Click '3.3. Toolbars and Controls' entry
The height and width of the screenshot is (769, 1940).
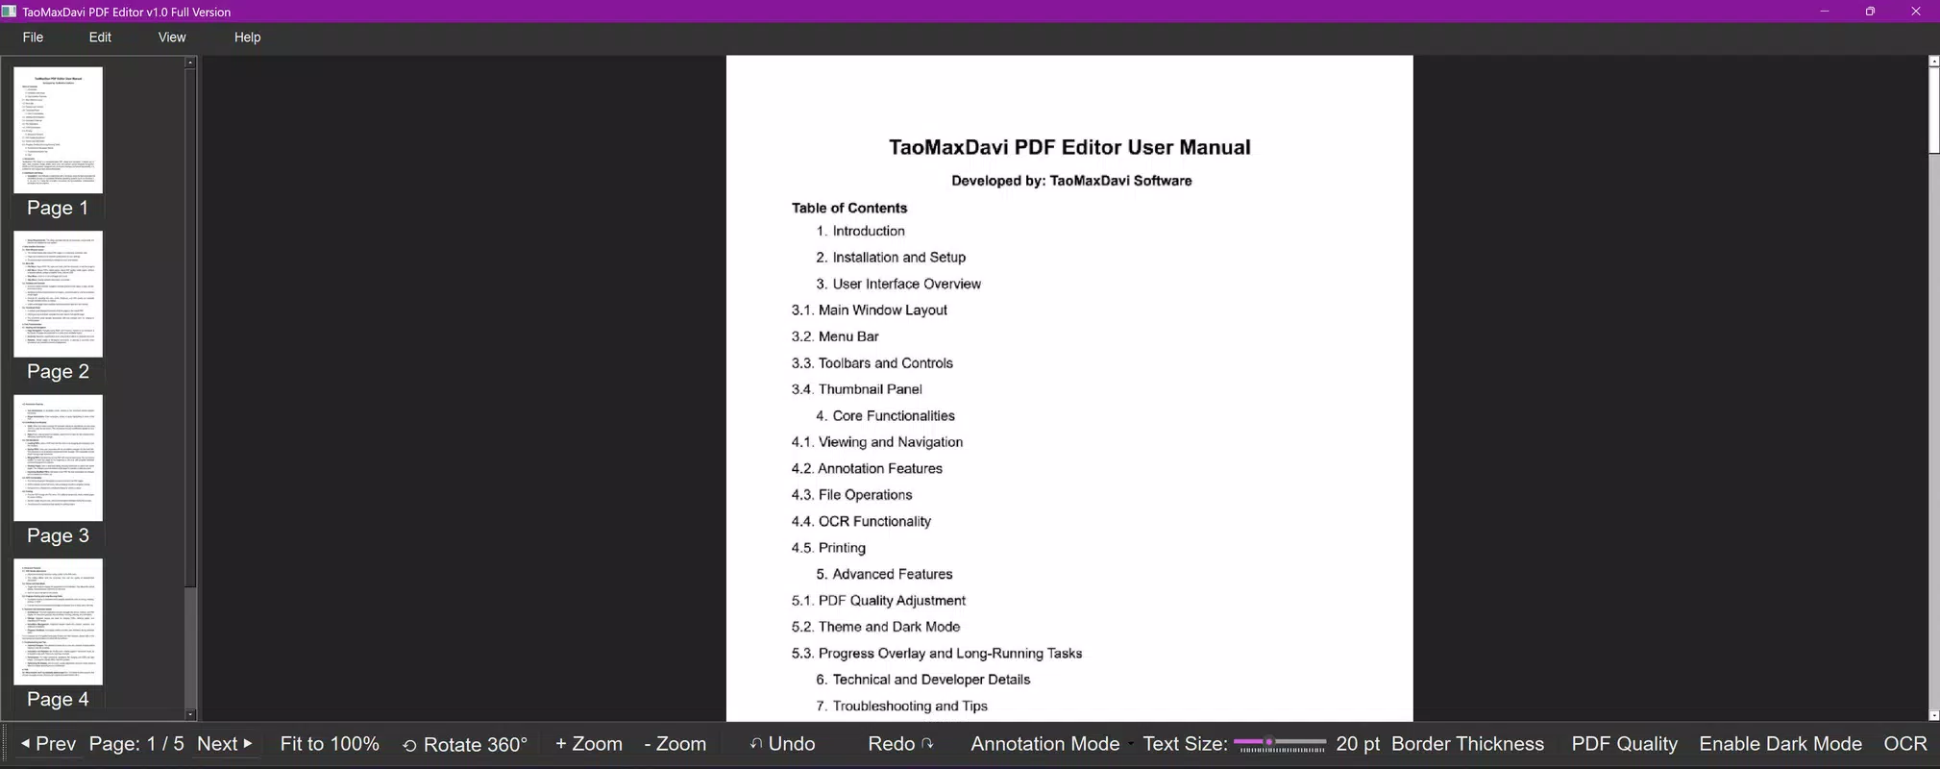872,363
